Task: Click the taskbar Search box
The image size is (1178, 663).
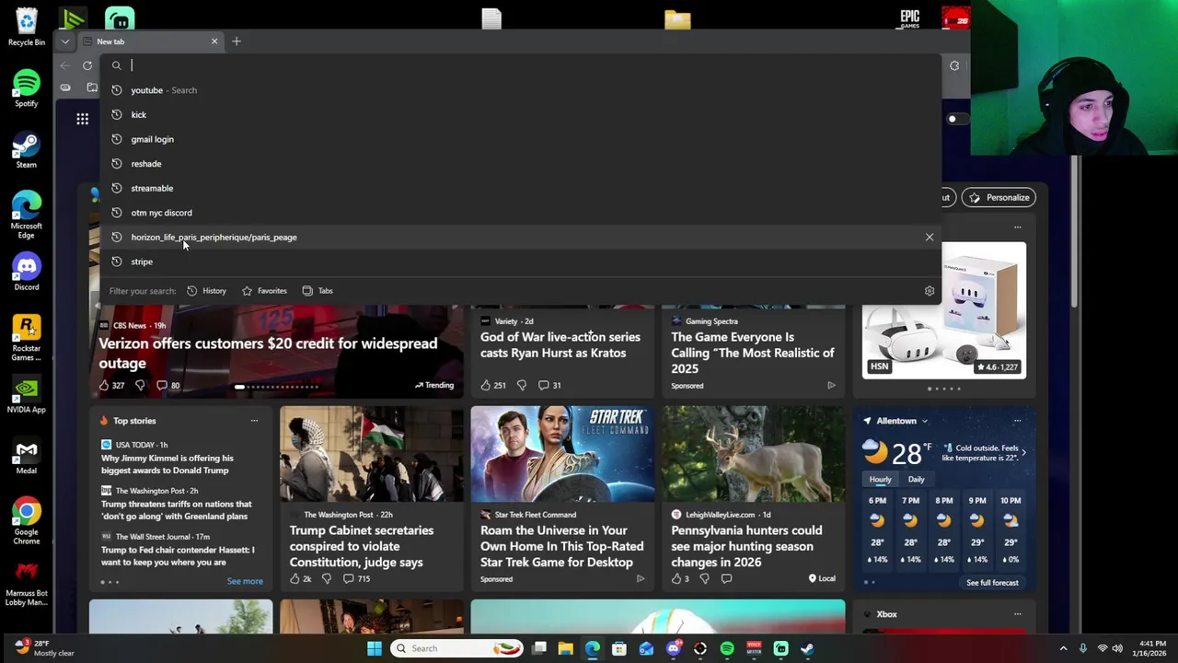Action: coord(457,648)
